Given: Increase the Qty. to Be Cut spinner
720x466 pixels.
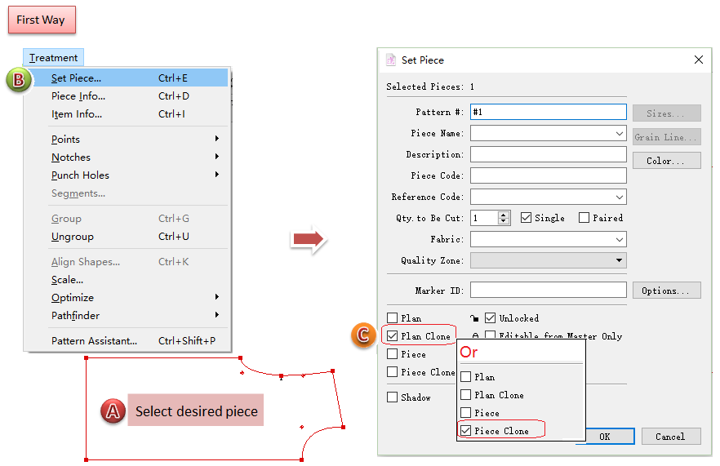Looking at the screenshot, I should coord(504,215).
